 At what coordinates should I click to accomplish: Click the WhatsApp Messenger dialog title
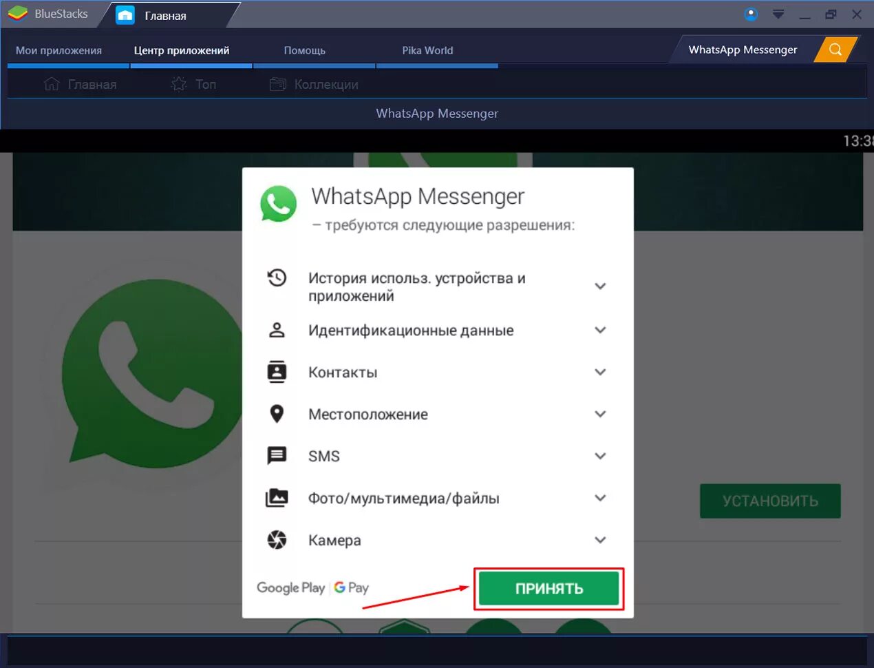(418, 196)
